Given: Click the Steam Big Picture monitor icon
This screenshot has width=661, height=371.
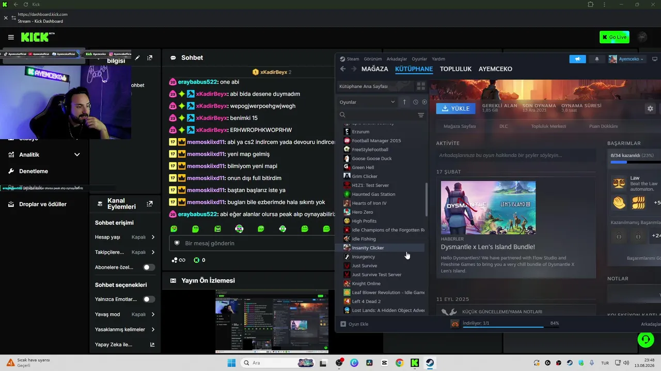Looking at the screenshot, I should pos(655,59).
